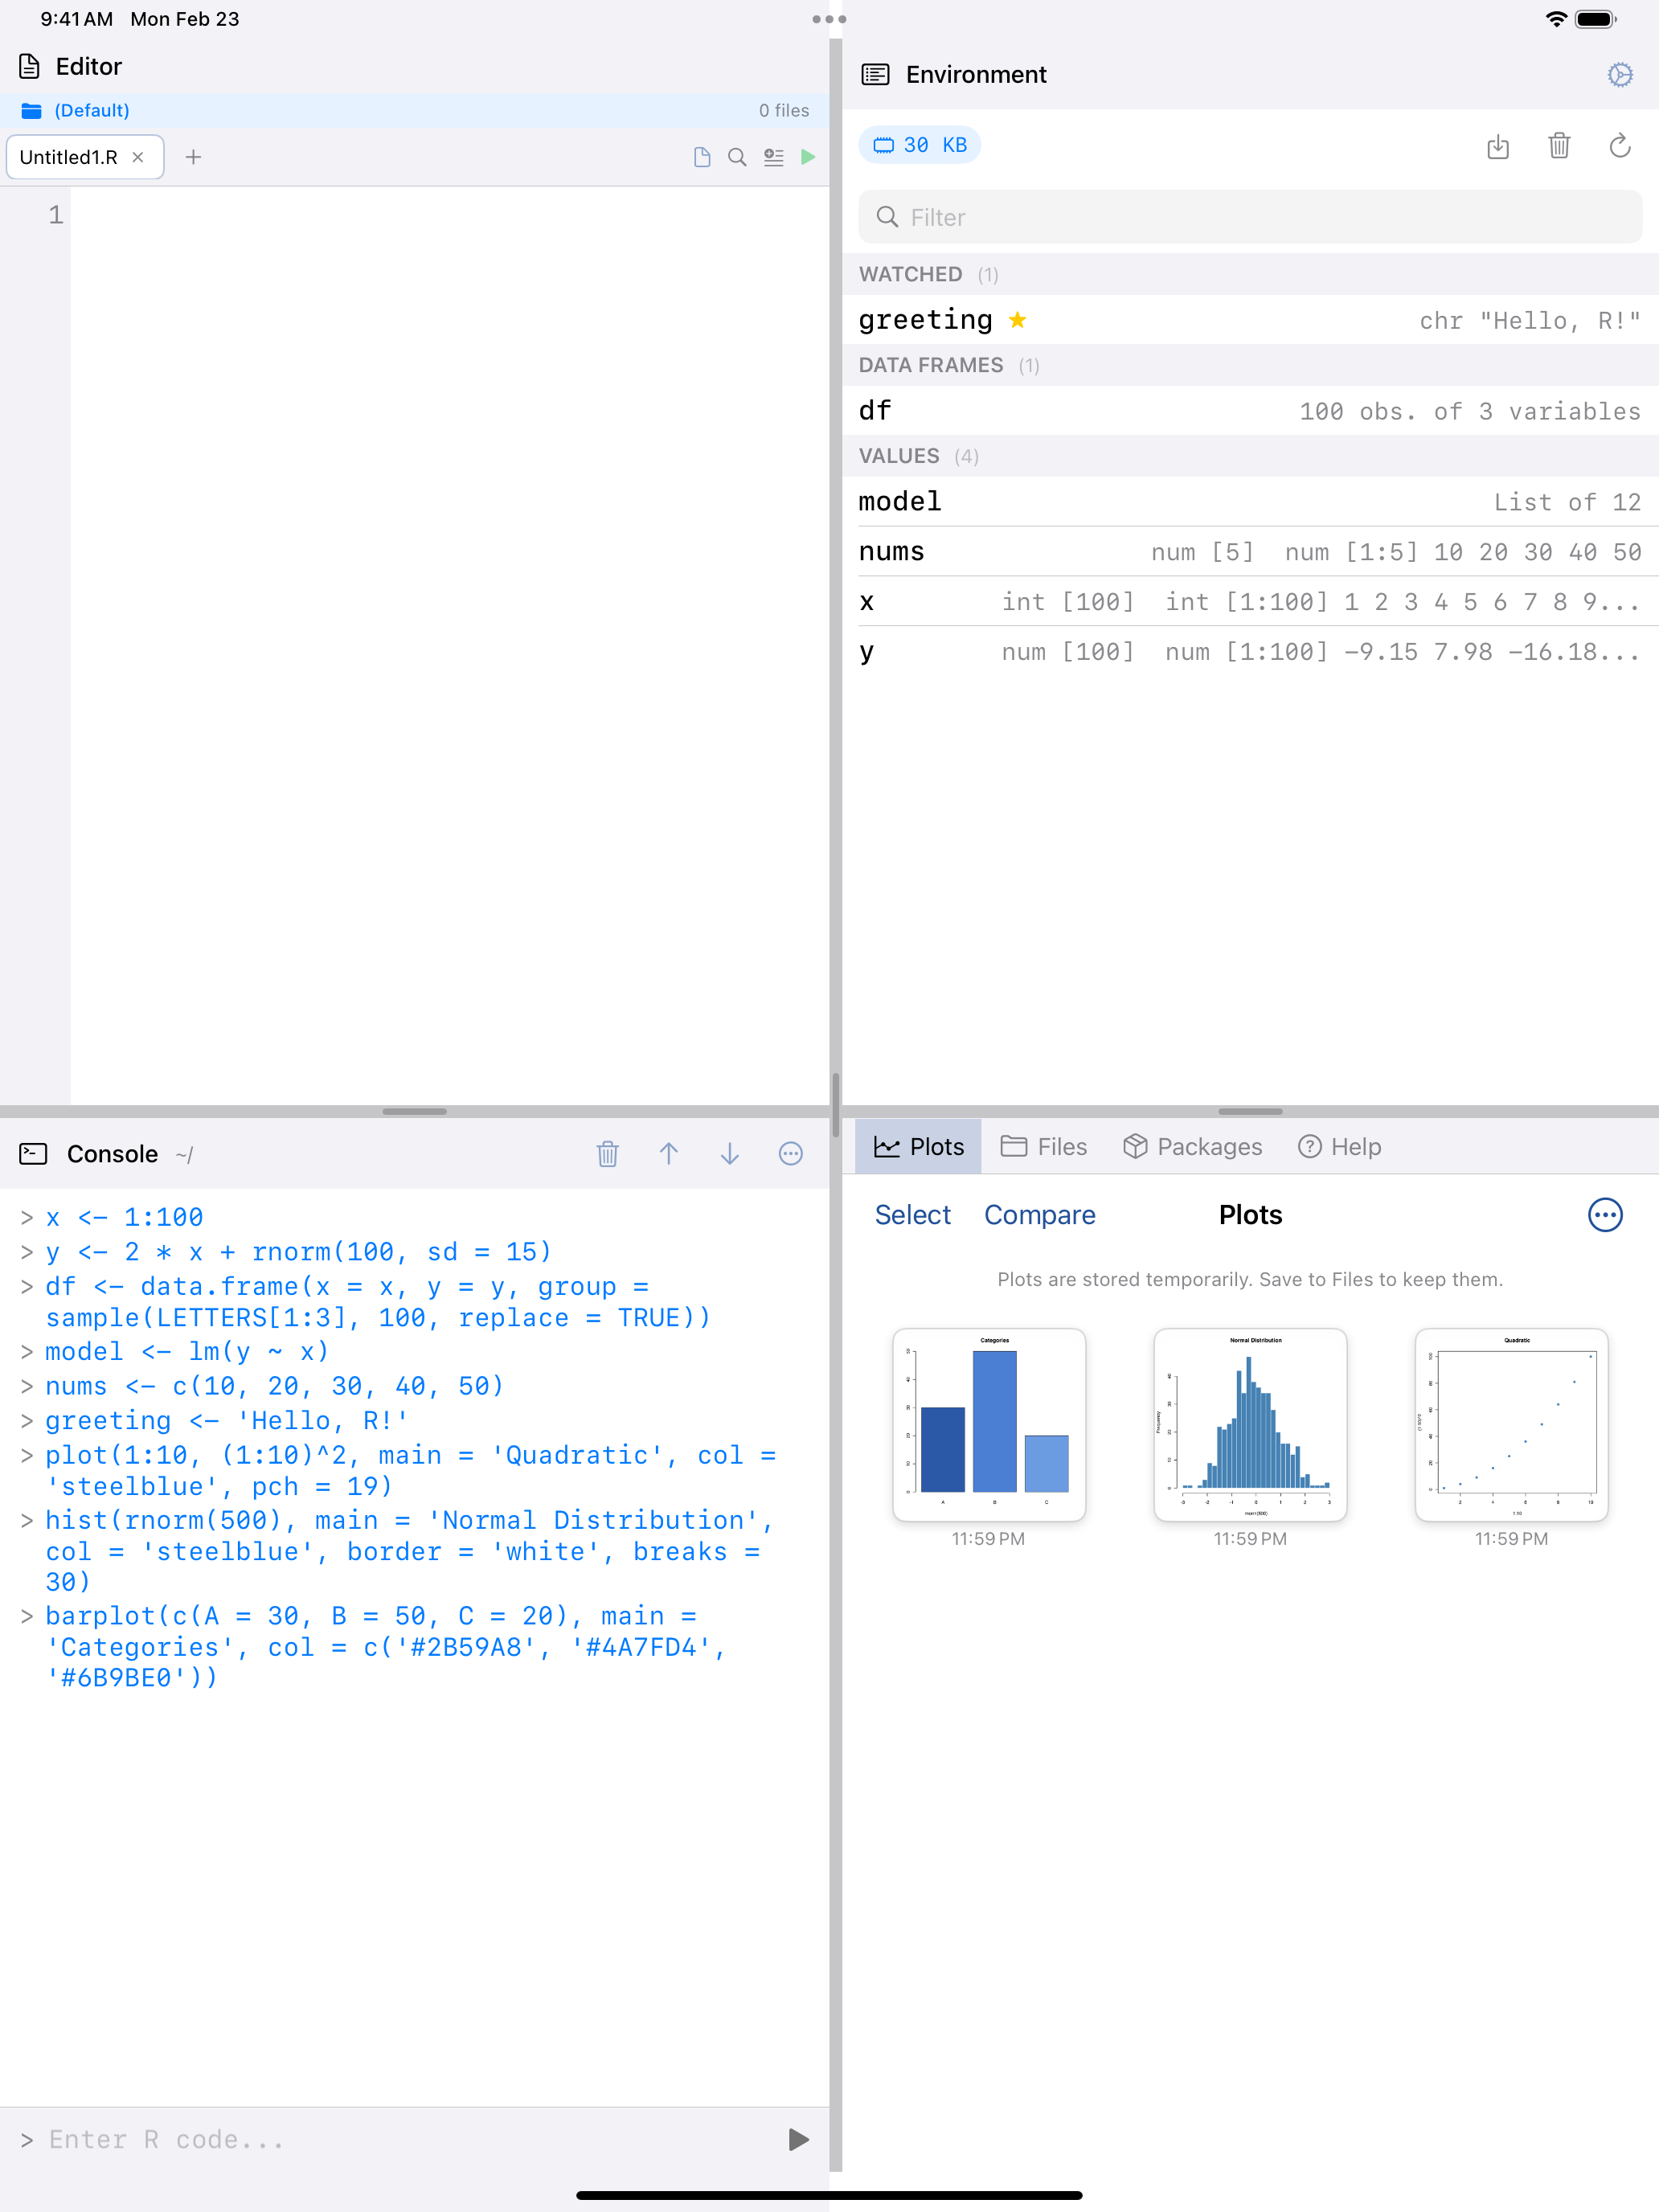Open the console more options menu
The image size is (1659, 2212).
pyautogui.click(x=790, y=1154)
